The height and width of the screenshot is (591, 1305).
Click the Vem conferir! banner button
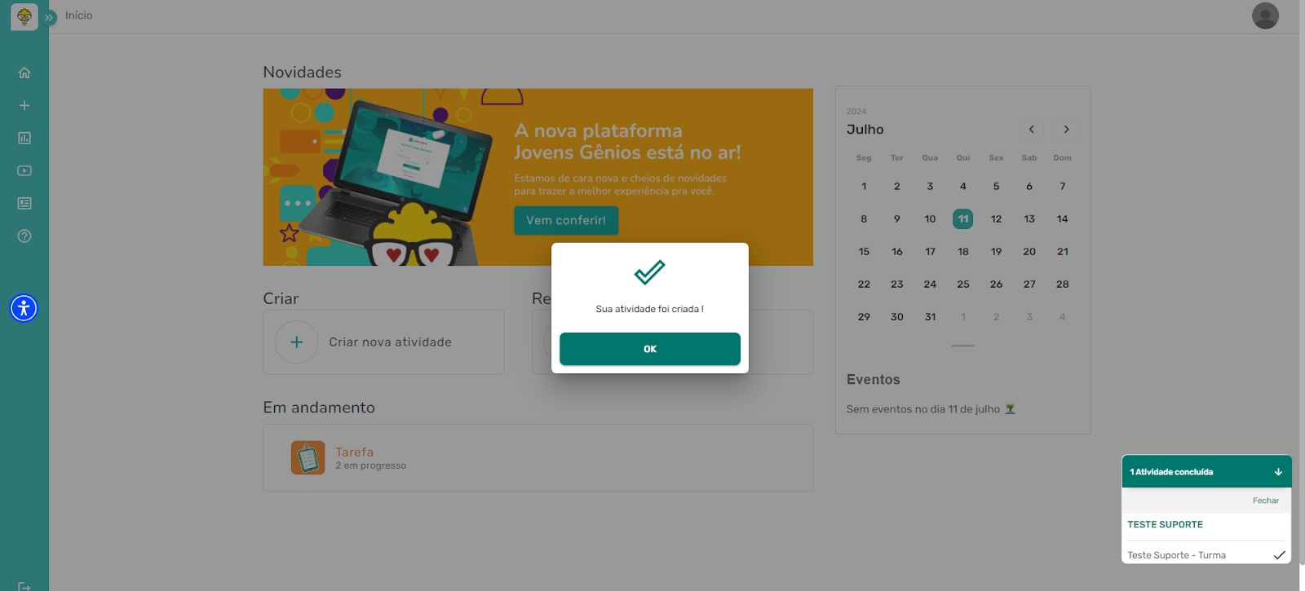click(x=566, y=220)
